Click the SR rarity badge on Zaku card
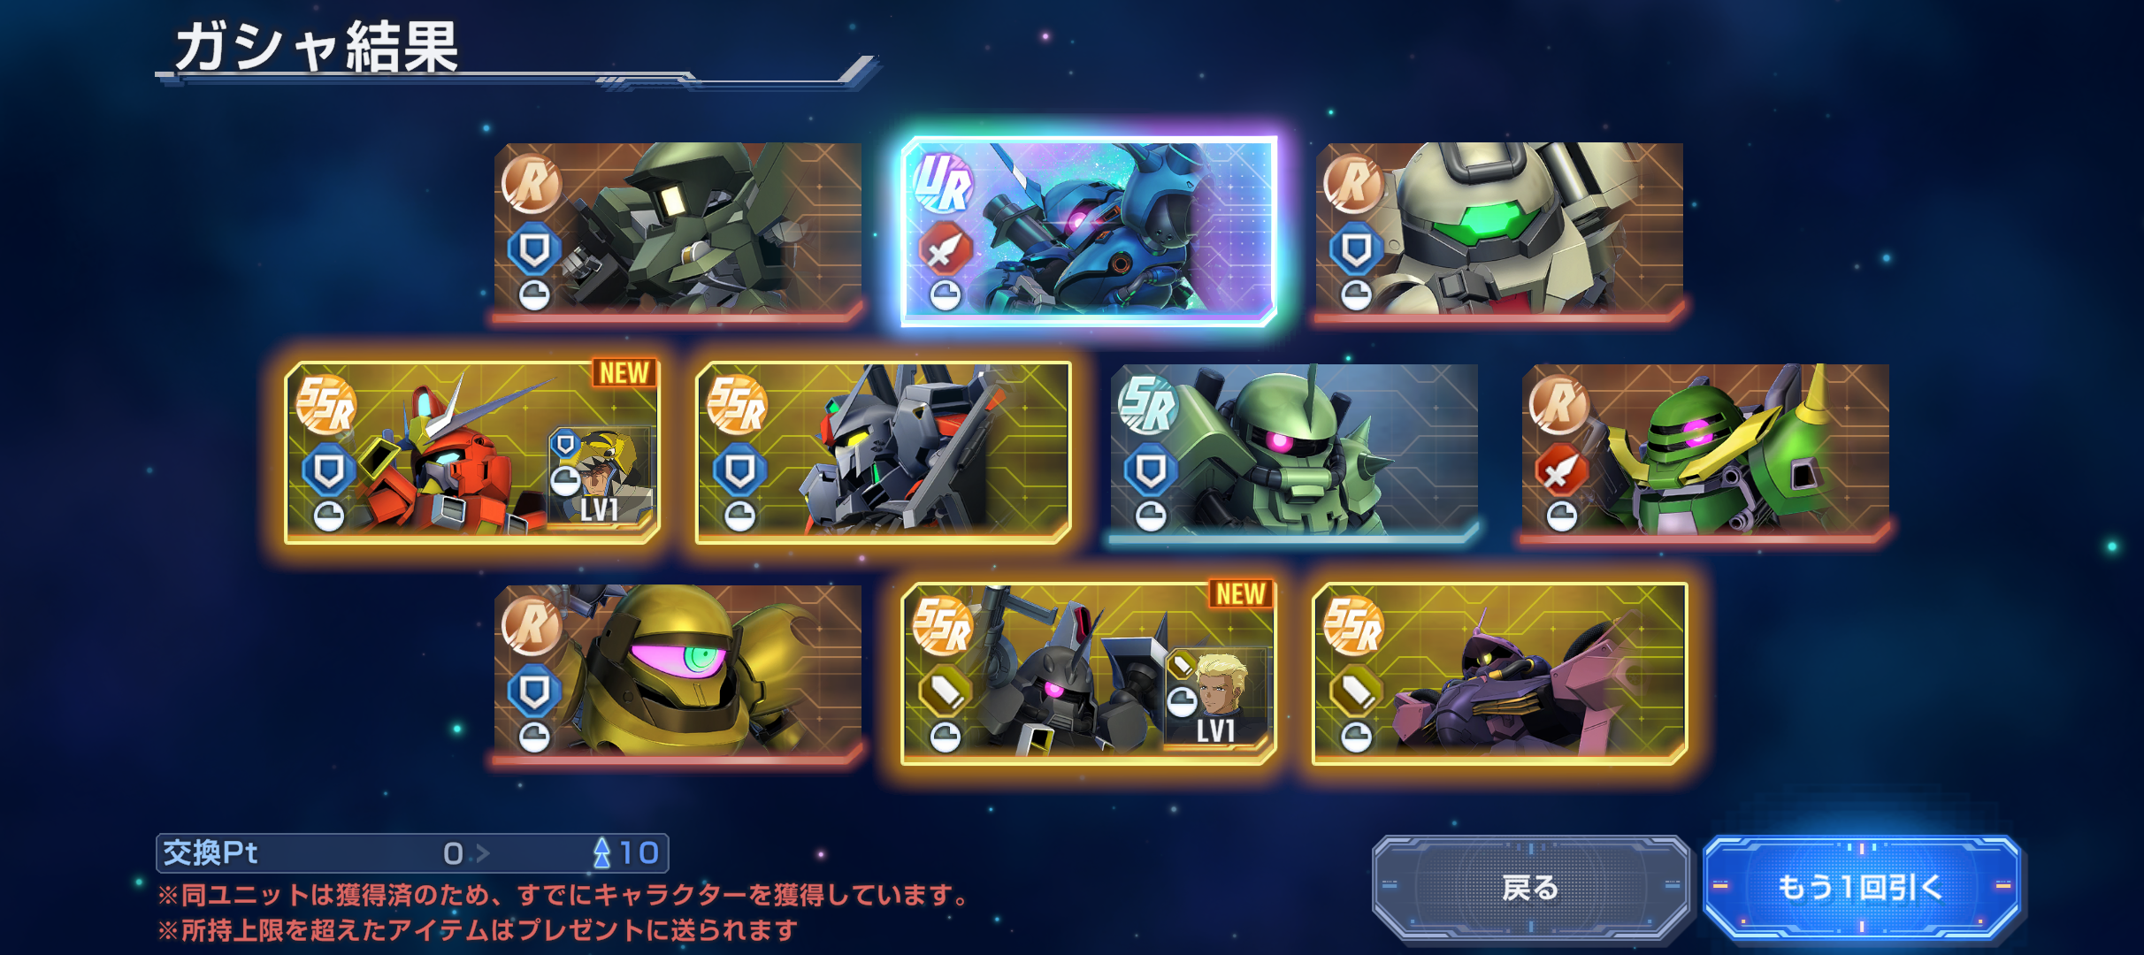 click(1148, 405)
